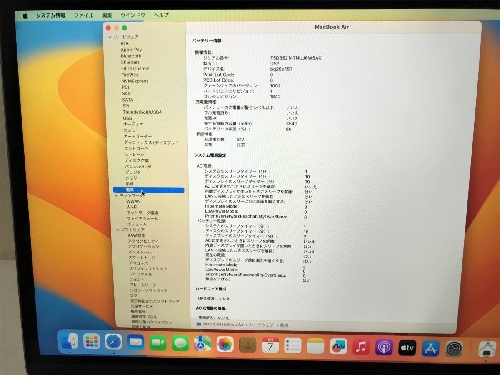The width and height of the screenshot is (500, 375).
Task: Select オーディオ in the sidebar
Action: click(133, 124)
